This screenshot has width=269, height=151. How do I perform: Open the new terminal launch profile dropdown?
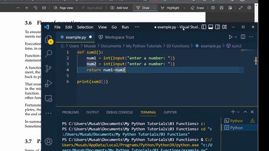tap(238, 112)
